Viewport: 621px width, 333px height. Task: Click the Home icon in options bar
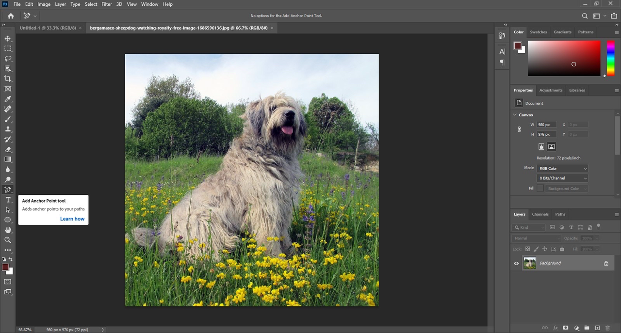[x=11, y=16]
